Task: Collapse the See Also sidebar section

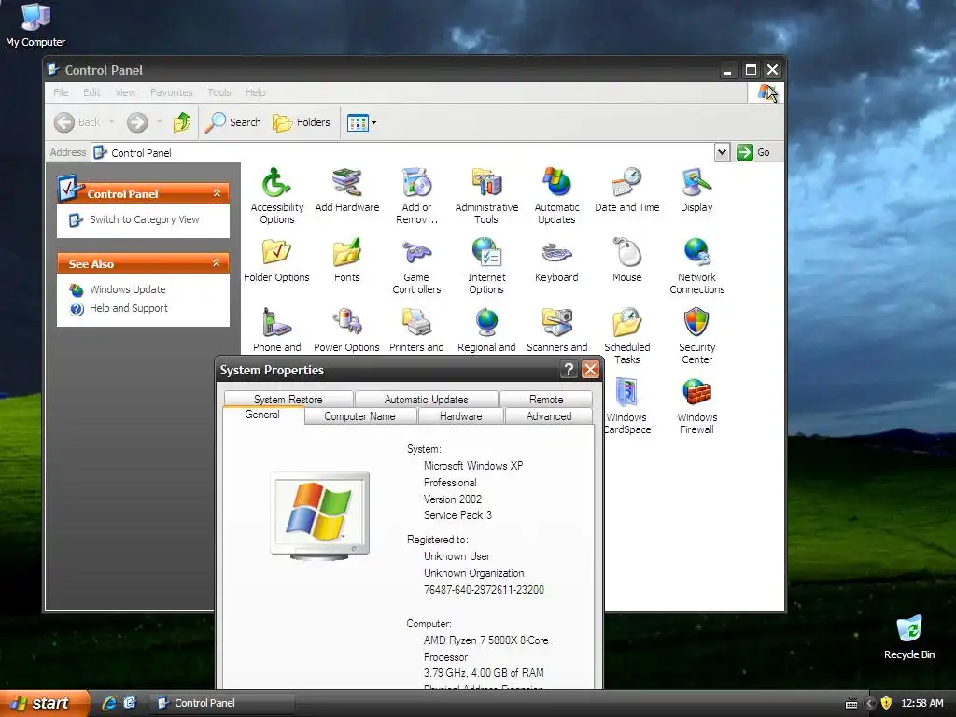Action: 217,263
